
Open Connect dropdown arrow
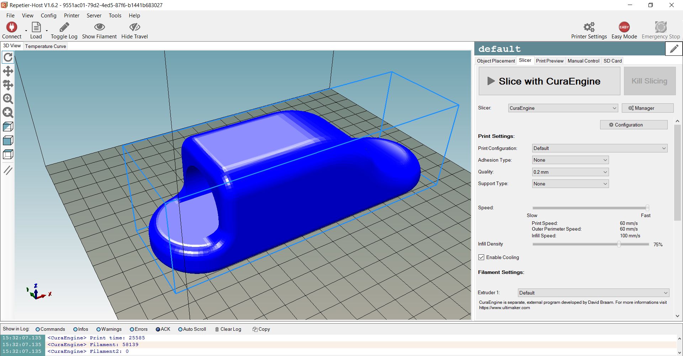click(26, 31)
